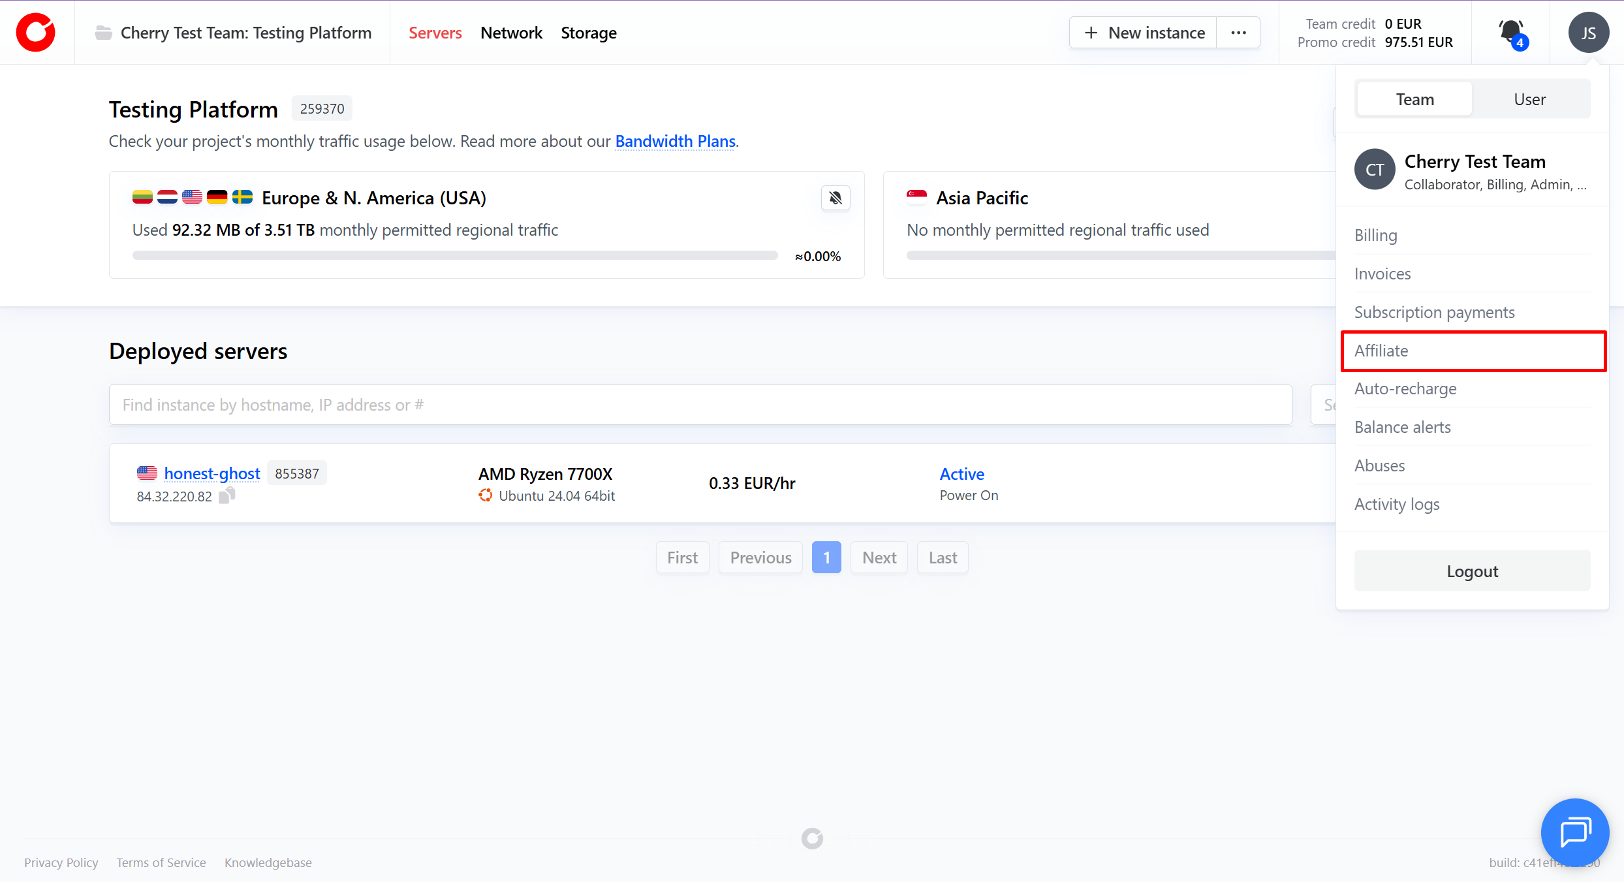Copy IP address 84.32.220.82 icon
This screenshot has width=1624, height=882.
226,496
